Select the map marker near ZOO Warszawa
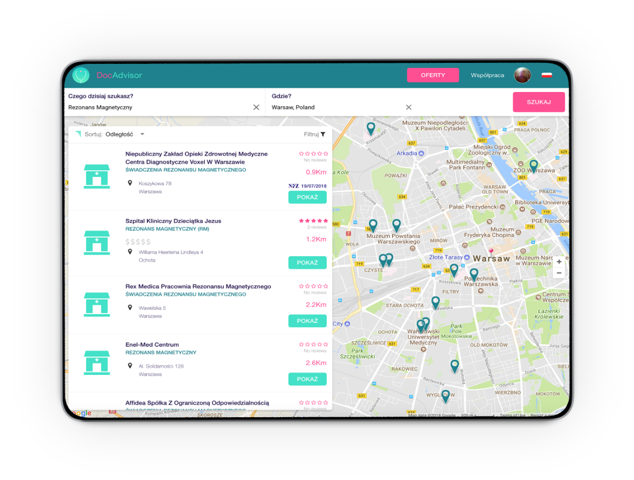This screenshot has height=480, width=634. click(x=533, y=166)
